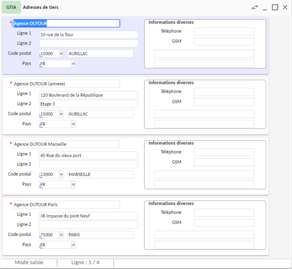
Task: Click Ligne 1 field with 10 rue de la Tour
Action: click(x=88, y=35)
